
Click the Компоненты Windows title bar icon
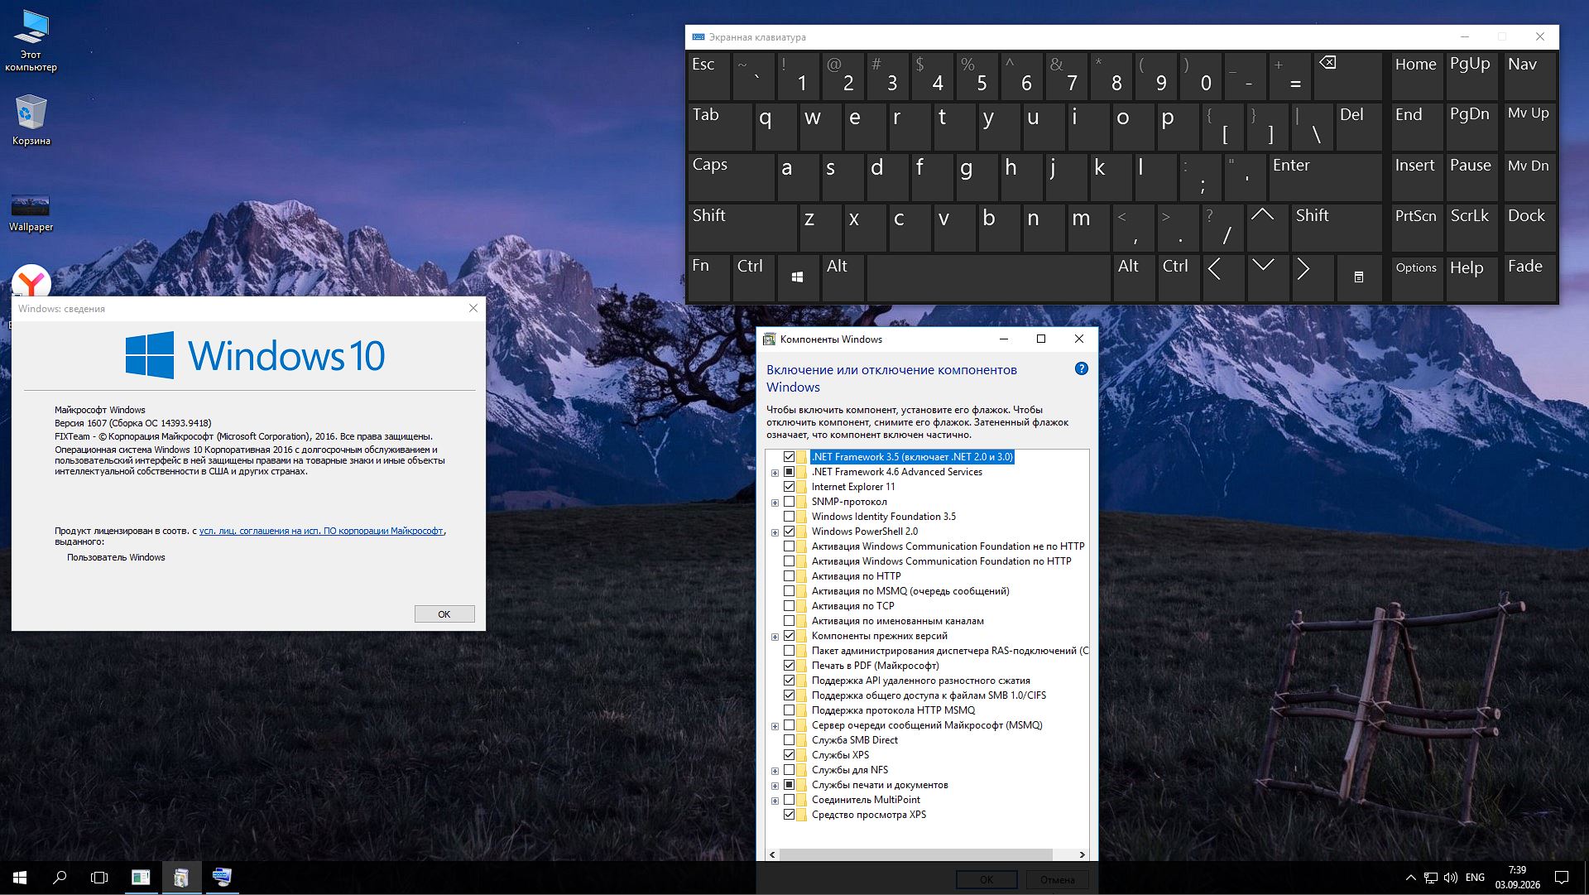point(770,339)
